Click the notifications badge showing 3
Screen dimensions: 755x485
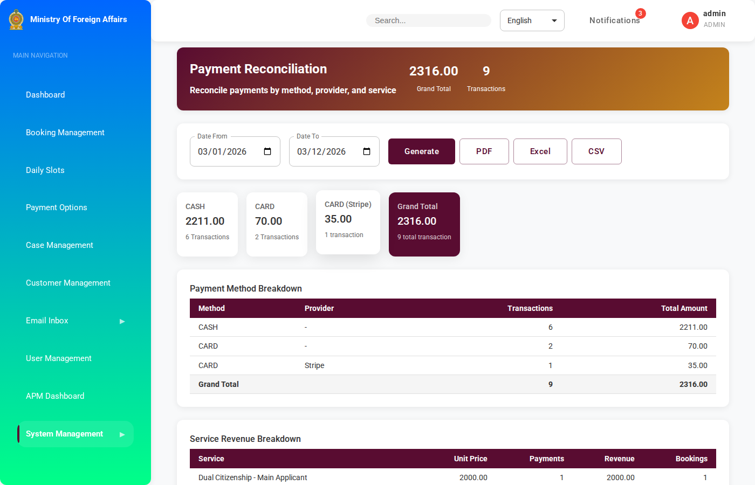tap(640, 13)
